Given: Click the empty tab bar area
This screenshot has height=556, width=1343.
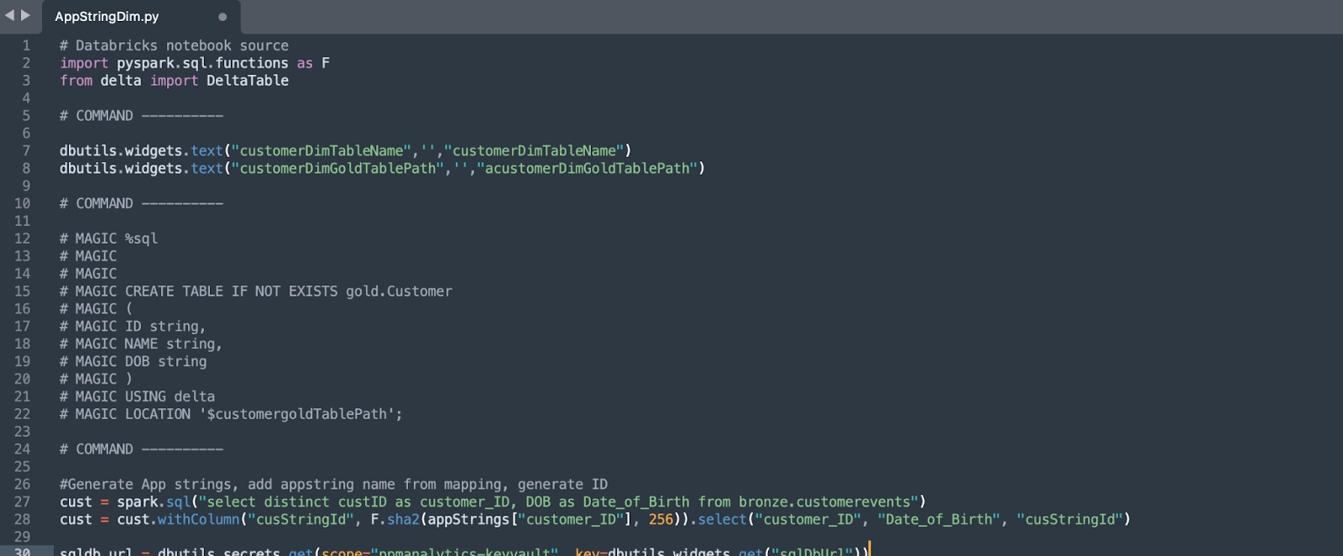Looking at the screenshot, I should point(755,17).
